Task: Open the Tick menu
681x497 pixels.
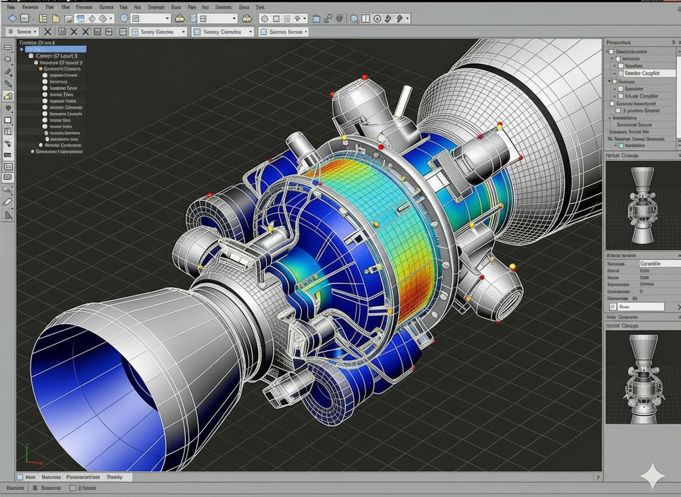Action: click(260, 7)
